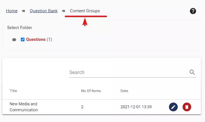Click the Content Groups breadcrumb text

(85, 11)
